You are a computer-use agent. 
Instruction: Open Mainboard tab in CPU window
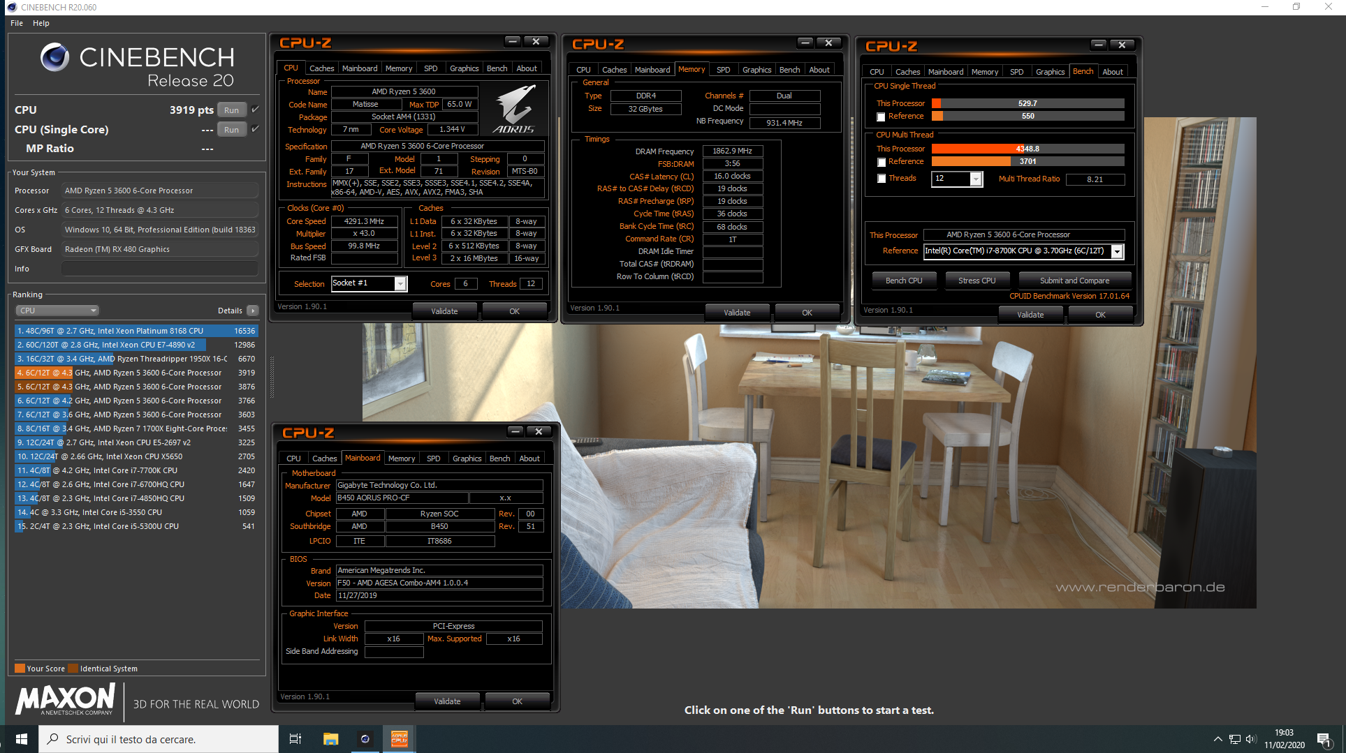[x=359, y=68]
